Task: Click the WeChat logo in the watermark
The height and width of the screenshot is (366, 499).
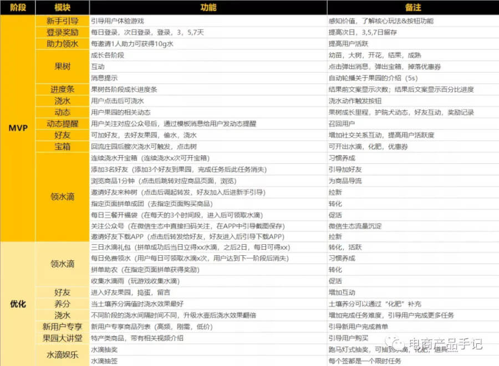Action: point(395,344)
